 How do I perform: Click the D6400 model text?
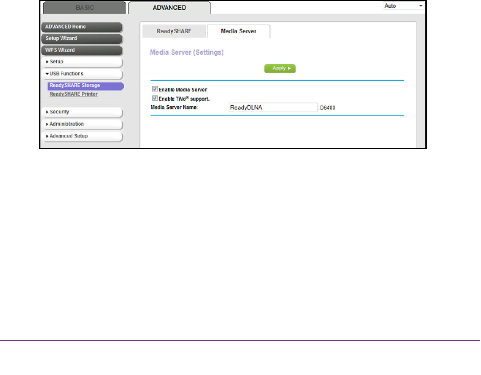(327, 108)
